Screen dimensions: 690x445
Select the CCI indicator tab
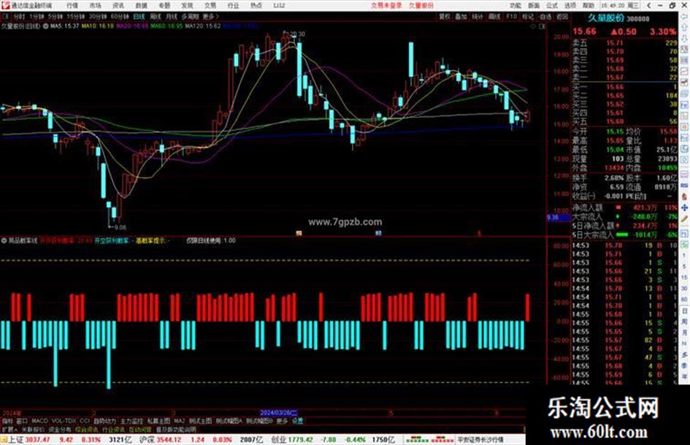[84, 421]
